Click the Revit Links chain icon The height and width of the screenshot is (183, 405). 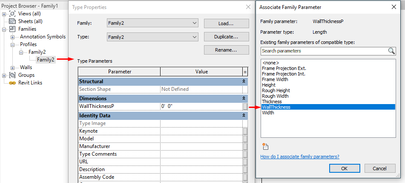pyautogui.click(x=12, y=83)
